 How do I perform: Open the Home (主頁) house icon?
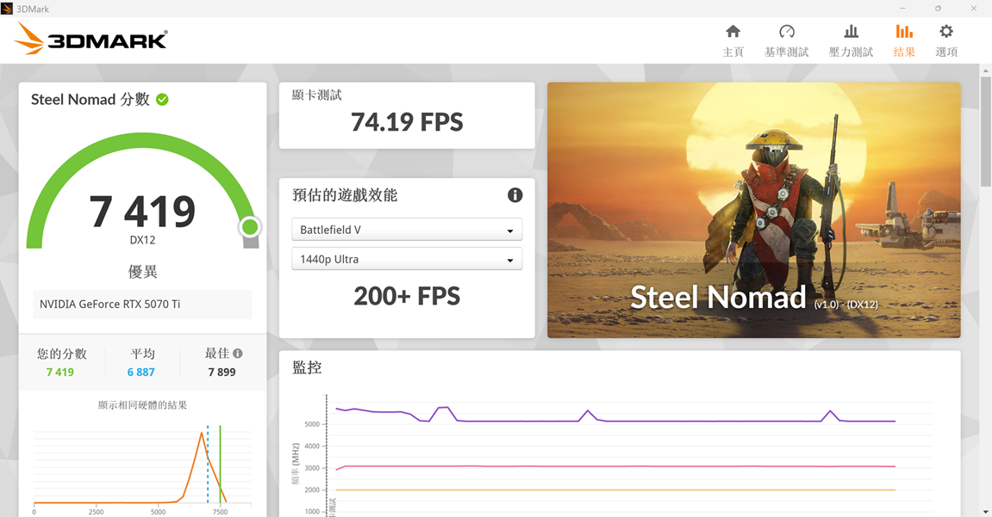click(x=733, y=31)
